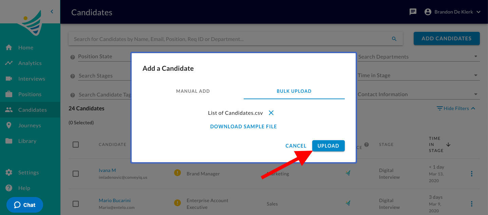Open Positions in the sidebar
The height and width of the screenshot is (215, 488).
tap(30, 94)
